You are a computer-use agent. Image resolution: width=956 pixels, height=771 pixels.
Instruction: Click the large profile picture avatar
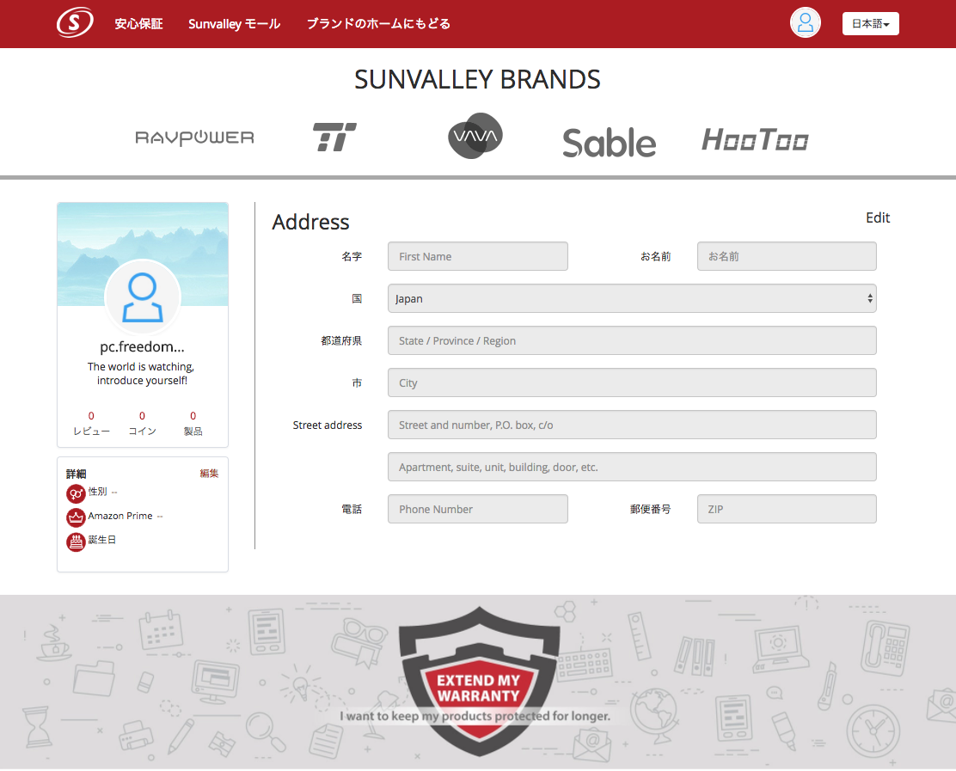coord(143,297)
